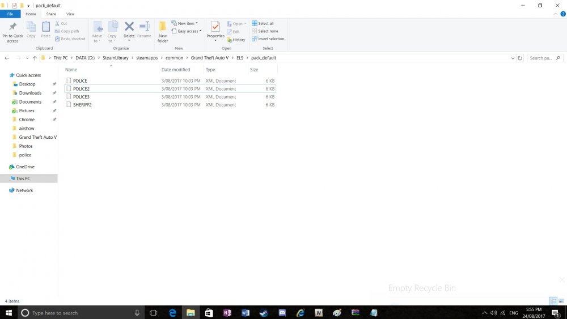Open the Easy access dropdown

(x=187, y=31)
